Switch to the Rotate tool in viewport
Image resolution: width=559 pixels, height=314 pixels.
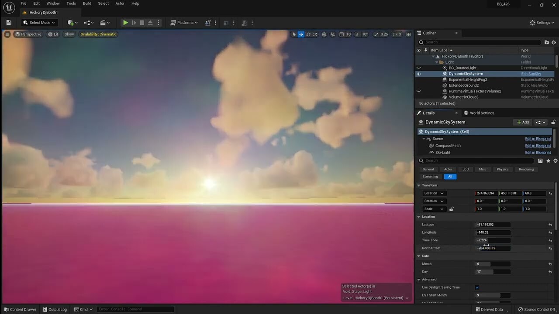click(308, 34)
